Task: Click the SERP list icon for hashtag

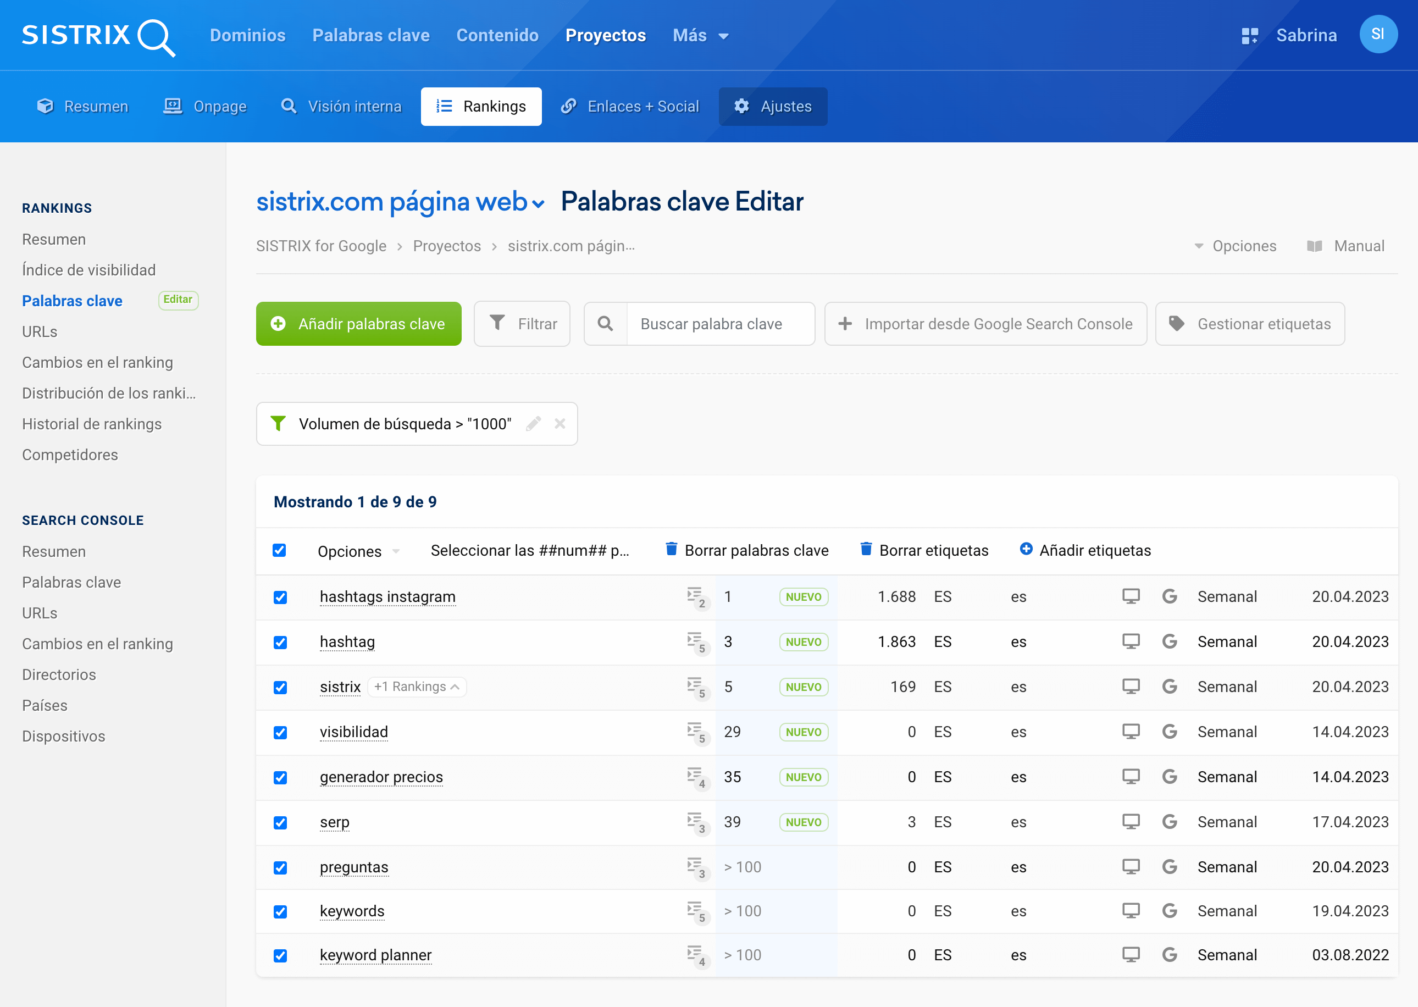Action: 695,641
